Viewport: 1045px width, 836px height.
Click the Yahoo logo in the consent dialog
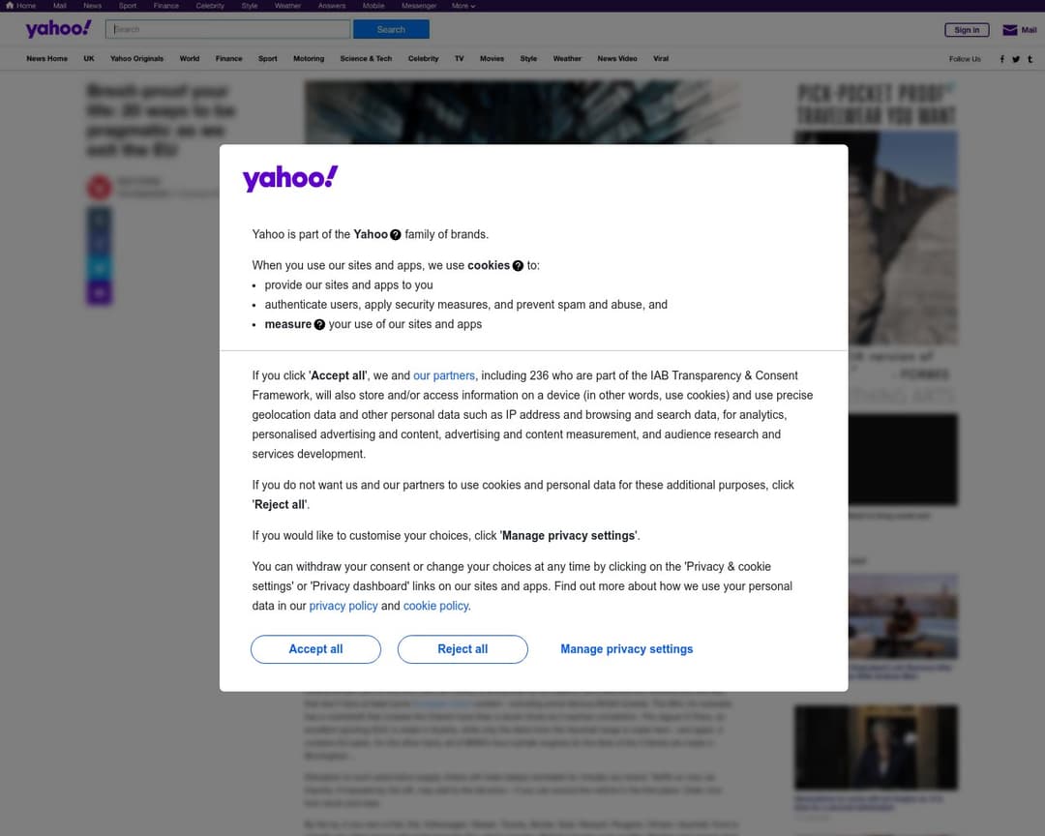290,178
